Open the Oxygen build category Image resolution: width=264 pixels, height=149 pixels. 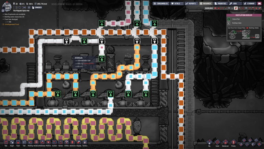point(12,143)
